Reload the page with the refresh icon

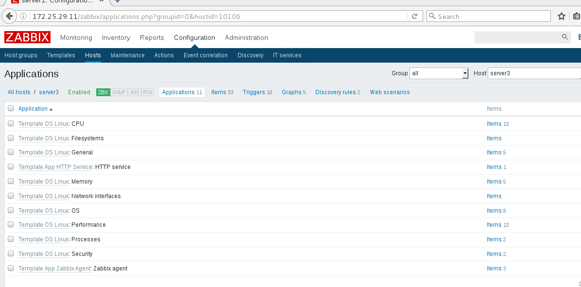(415, 17)
